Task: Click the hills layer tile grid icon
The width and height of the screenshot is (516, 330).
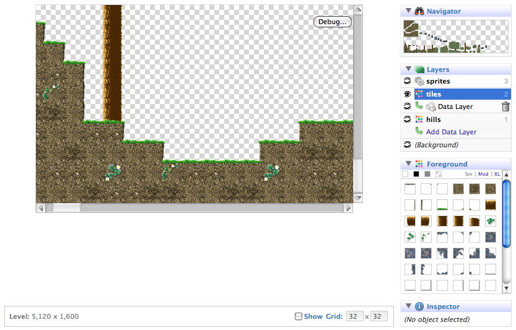Action: [x=419, y=119]
